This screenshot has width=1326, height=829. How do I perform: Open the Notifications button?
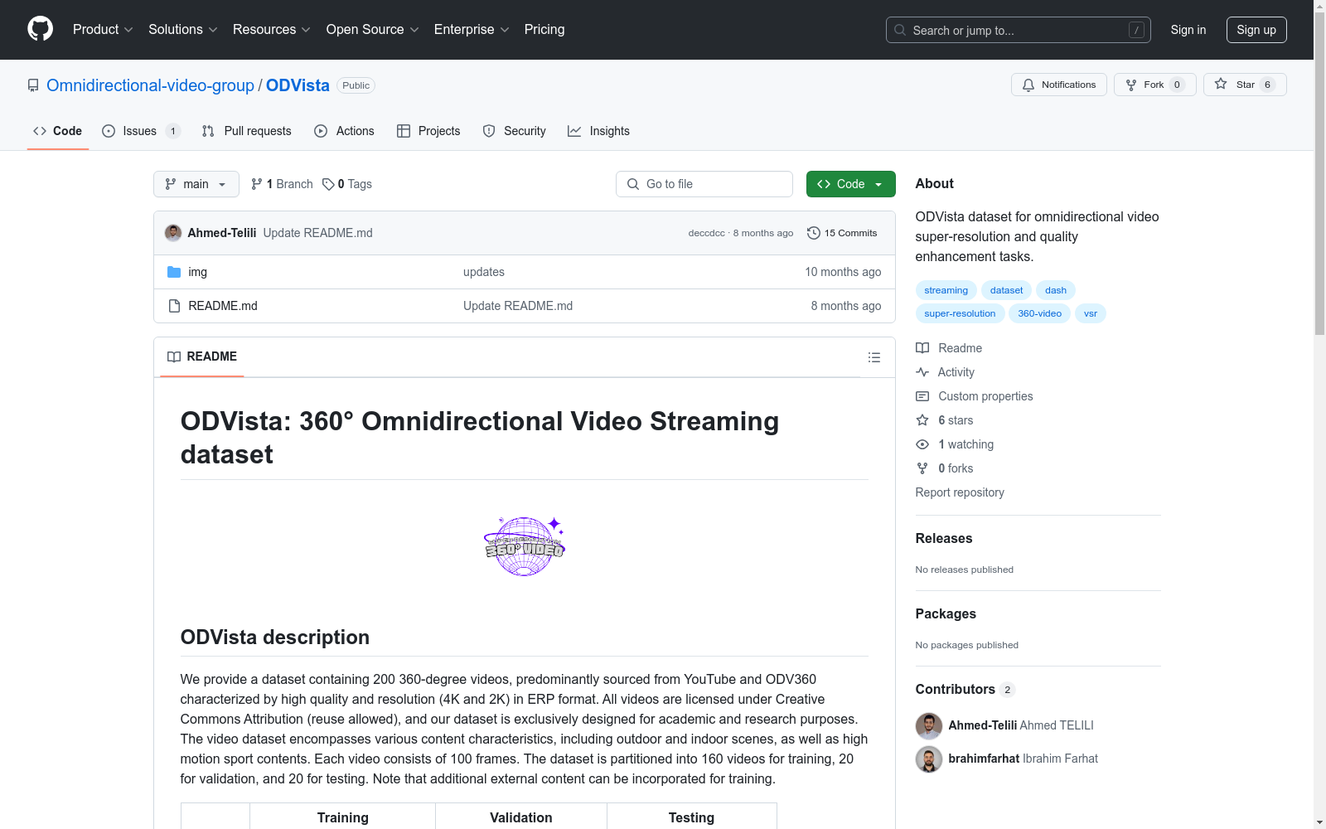tap(1059, 85)
